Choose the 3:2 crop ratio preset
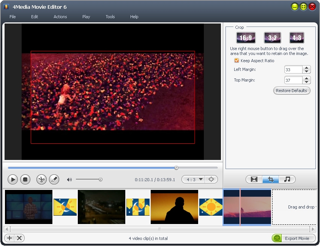 [x=272, y=38]
